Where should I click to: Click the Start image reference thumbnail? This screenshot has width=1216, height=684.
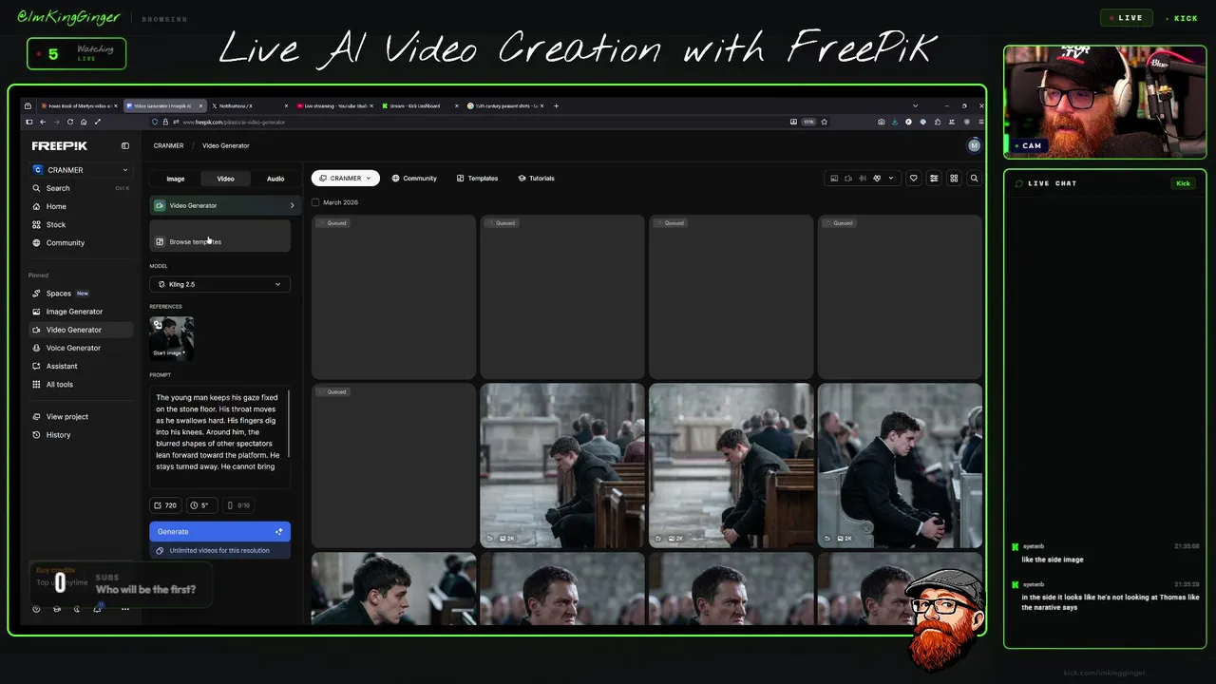click(x=172, y=338)
